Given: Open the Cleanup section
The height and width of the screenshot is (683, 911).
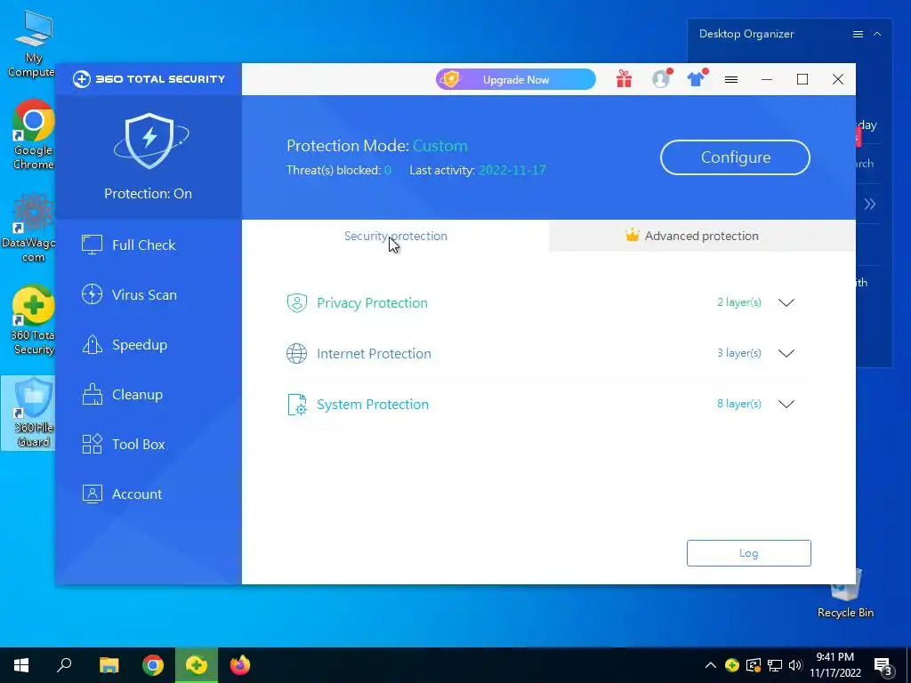Looking at the screenshot, I should coord(122,395).
